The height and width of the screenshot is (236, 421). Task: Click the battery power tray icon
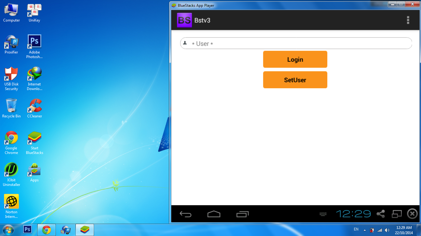coord(372,230)
